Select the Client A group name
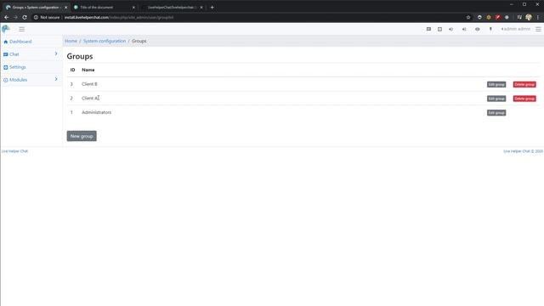 pos(90,99)
